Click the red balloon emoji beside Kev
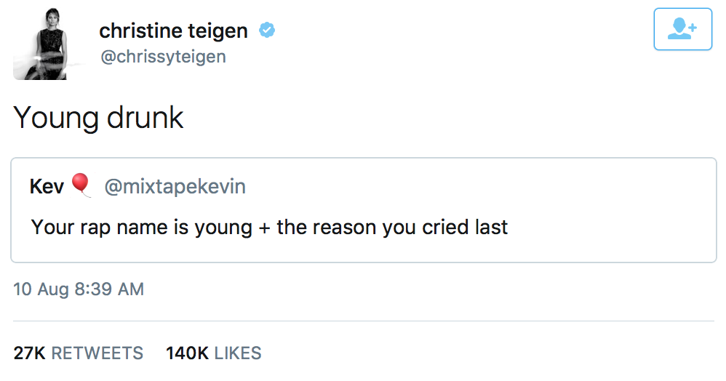This screenshot has width=726, height=381. point(81,185)
